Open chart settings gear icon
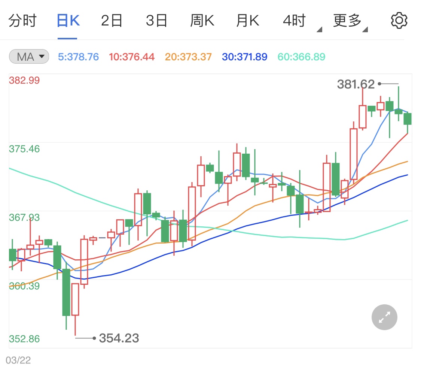 (399, 21)
